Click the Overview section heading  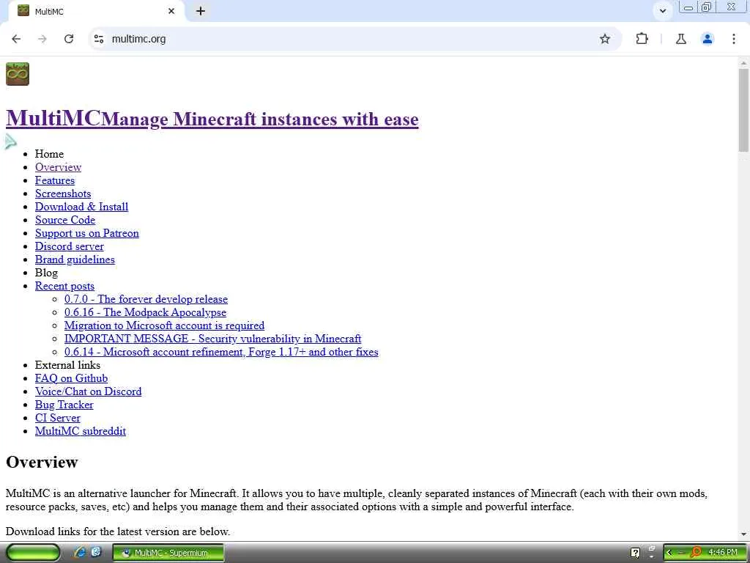42,462
